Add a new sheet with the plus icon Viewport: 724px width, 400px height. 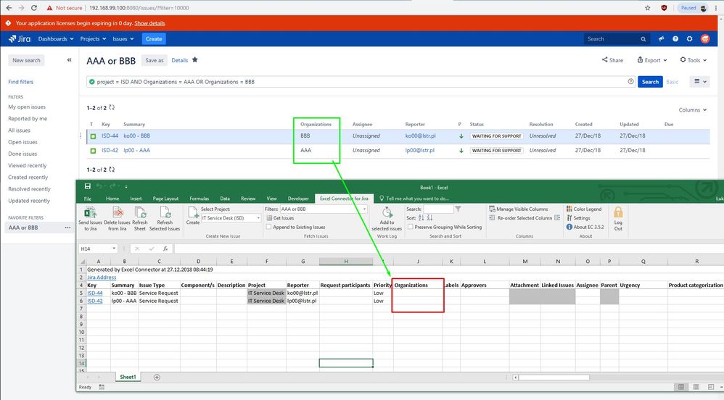pos(157,378)
